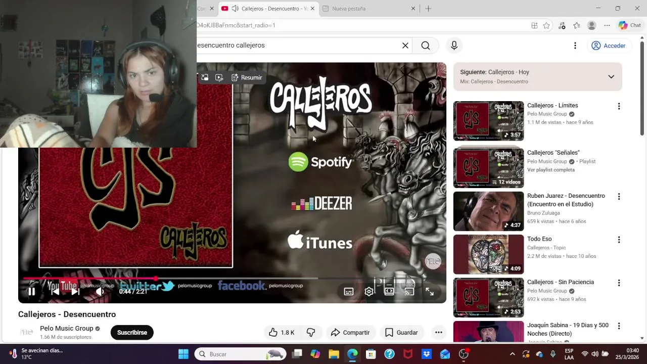The height and width of the screenshot is (364, 647).
Task: Click the taskbar Buscar search box
Action: coord(240,354)
